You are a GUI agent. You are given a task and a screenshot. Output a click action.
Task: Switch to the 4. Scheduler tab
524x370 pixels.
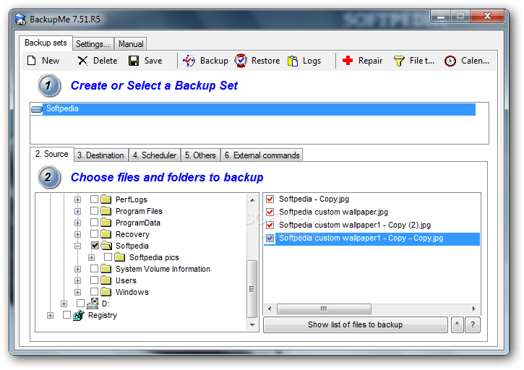(x=155, y=155)
